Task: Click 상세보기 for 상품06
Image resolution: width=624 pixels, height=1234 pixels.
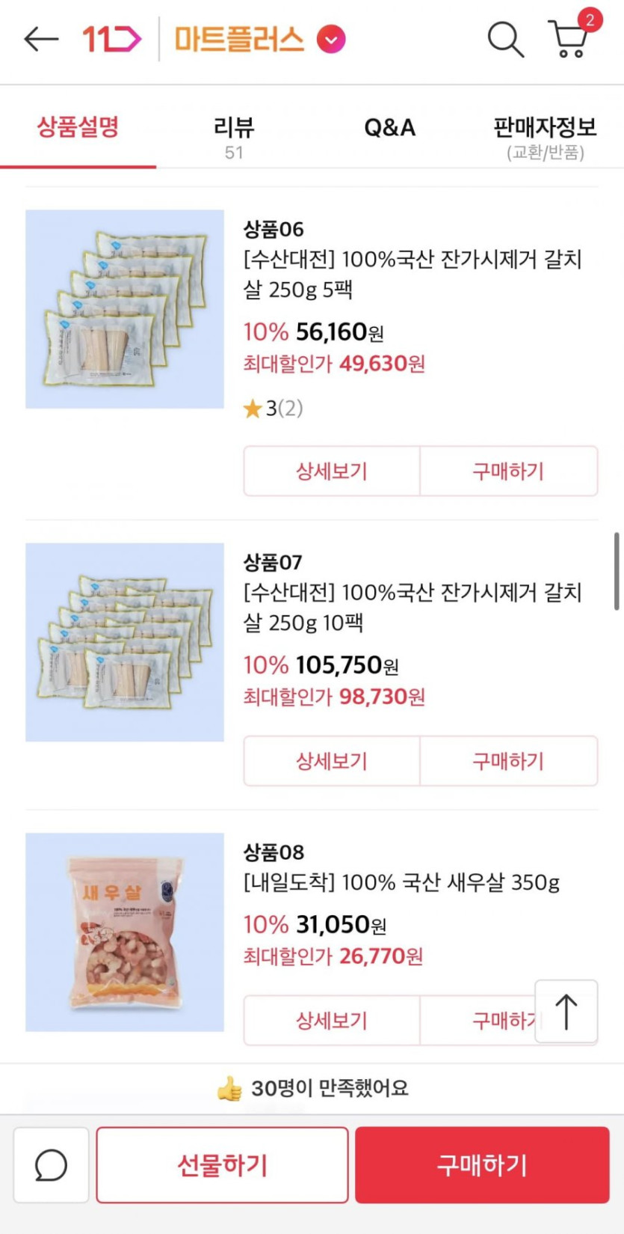Action: (332, 471)
